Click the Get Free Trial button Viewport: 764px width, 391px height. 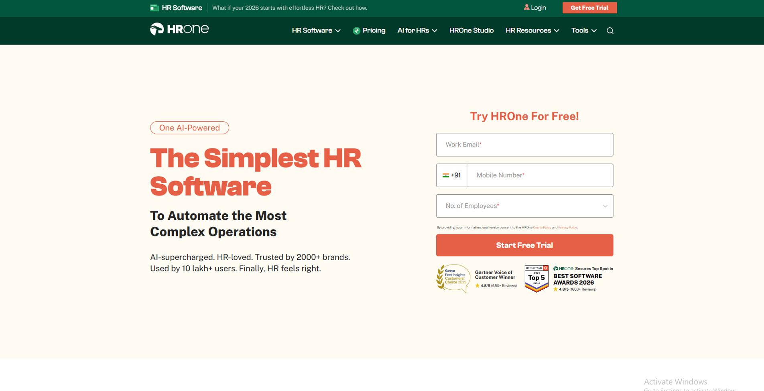click(589, 7)
